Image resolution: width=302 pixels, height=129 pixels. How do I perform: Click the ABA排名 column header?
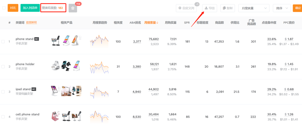point(135,23)
